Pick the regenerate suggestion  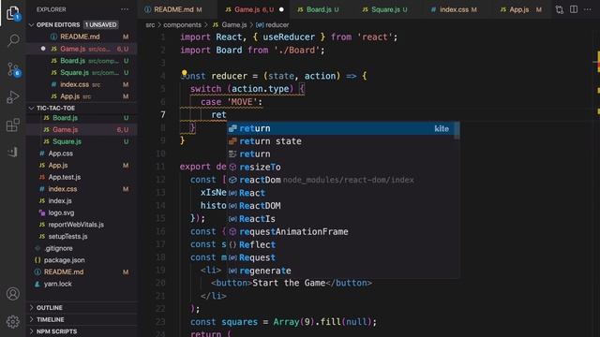pos(340,271)
